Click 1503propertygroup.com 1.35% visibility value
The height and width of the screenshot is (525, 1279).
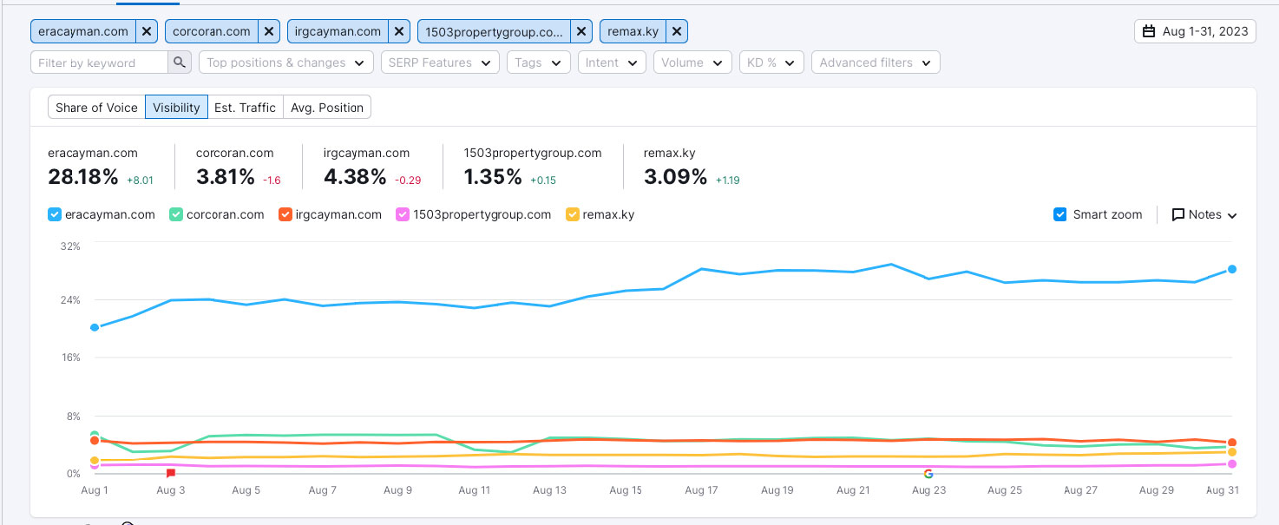[x=493, y=177]
